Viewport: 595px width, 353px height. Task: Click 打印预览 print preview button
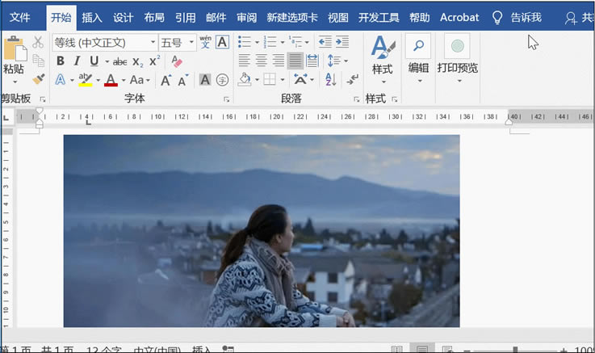pos(458,59)
